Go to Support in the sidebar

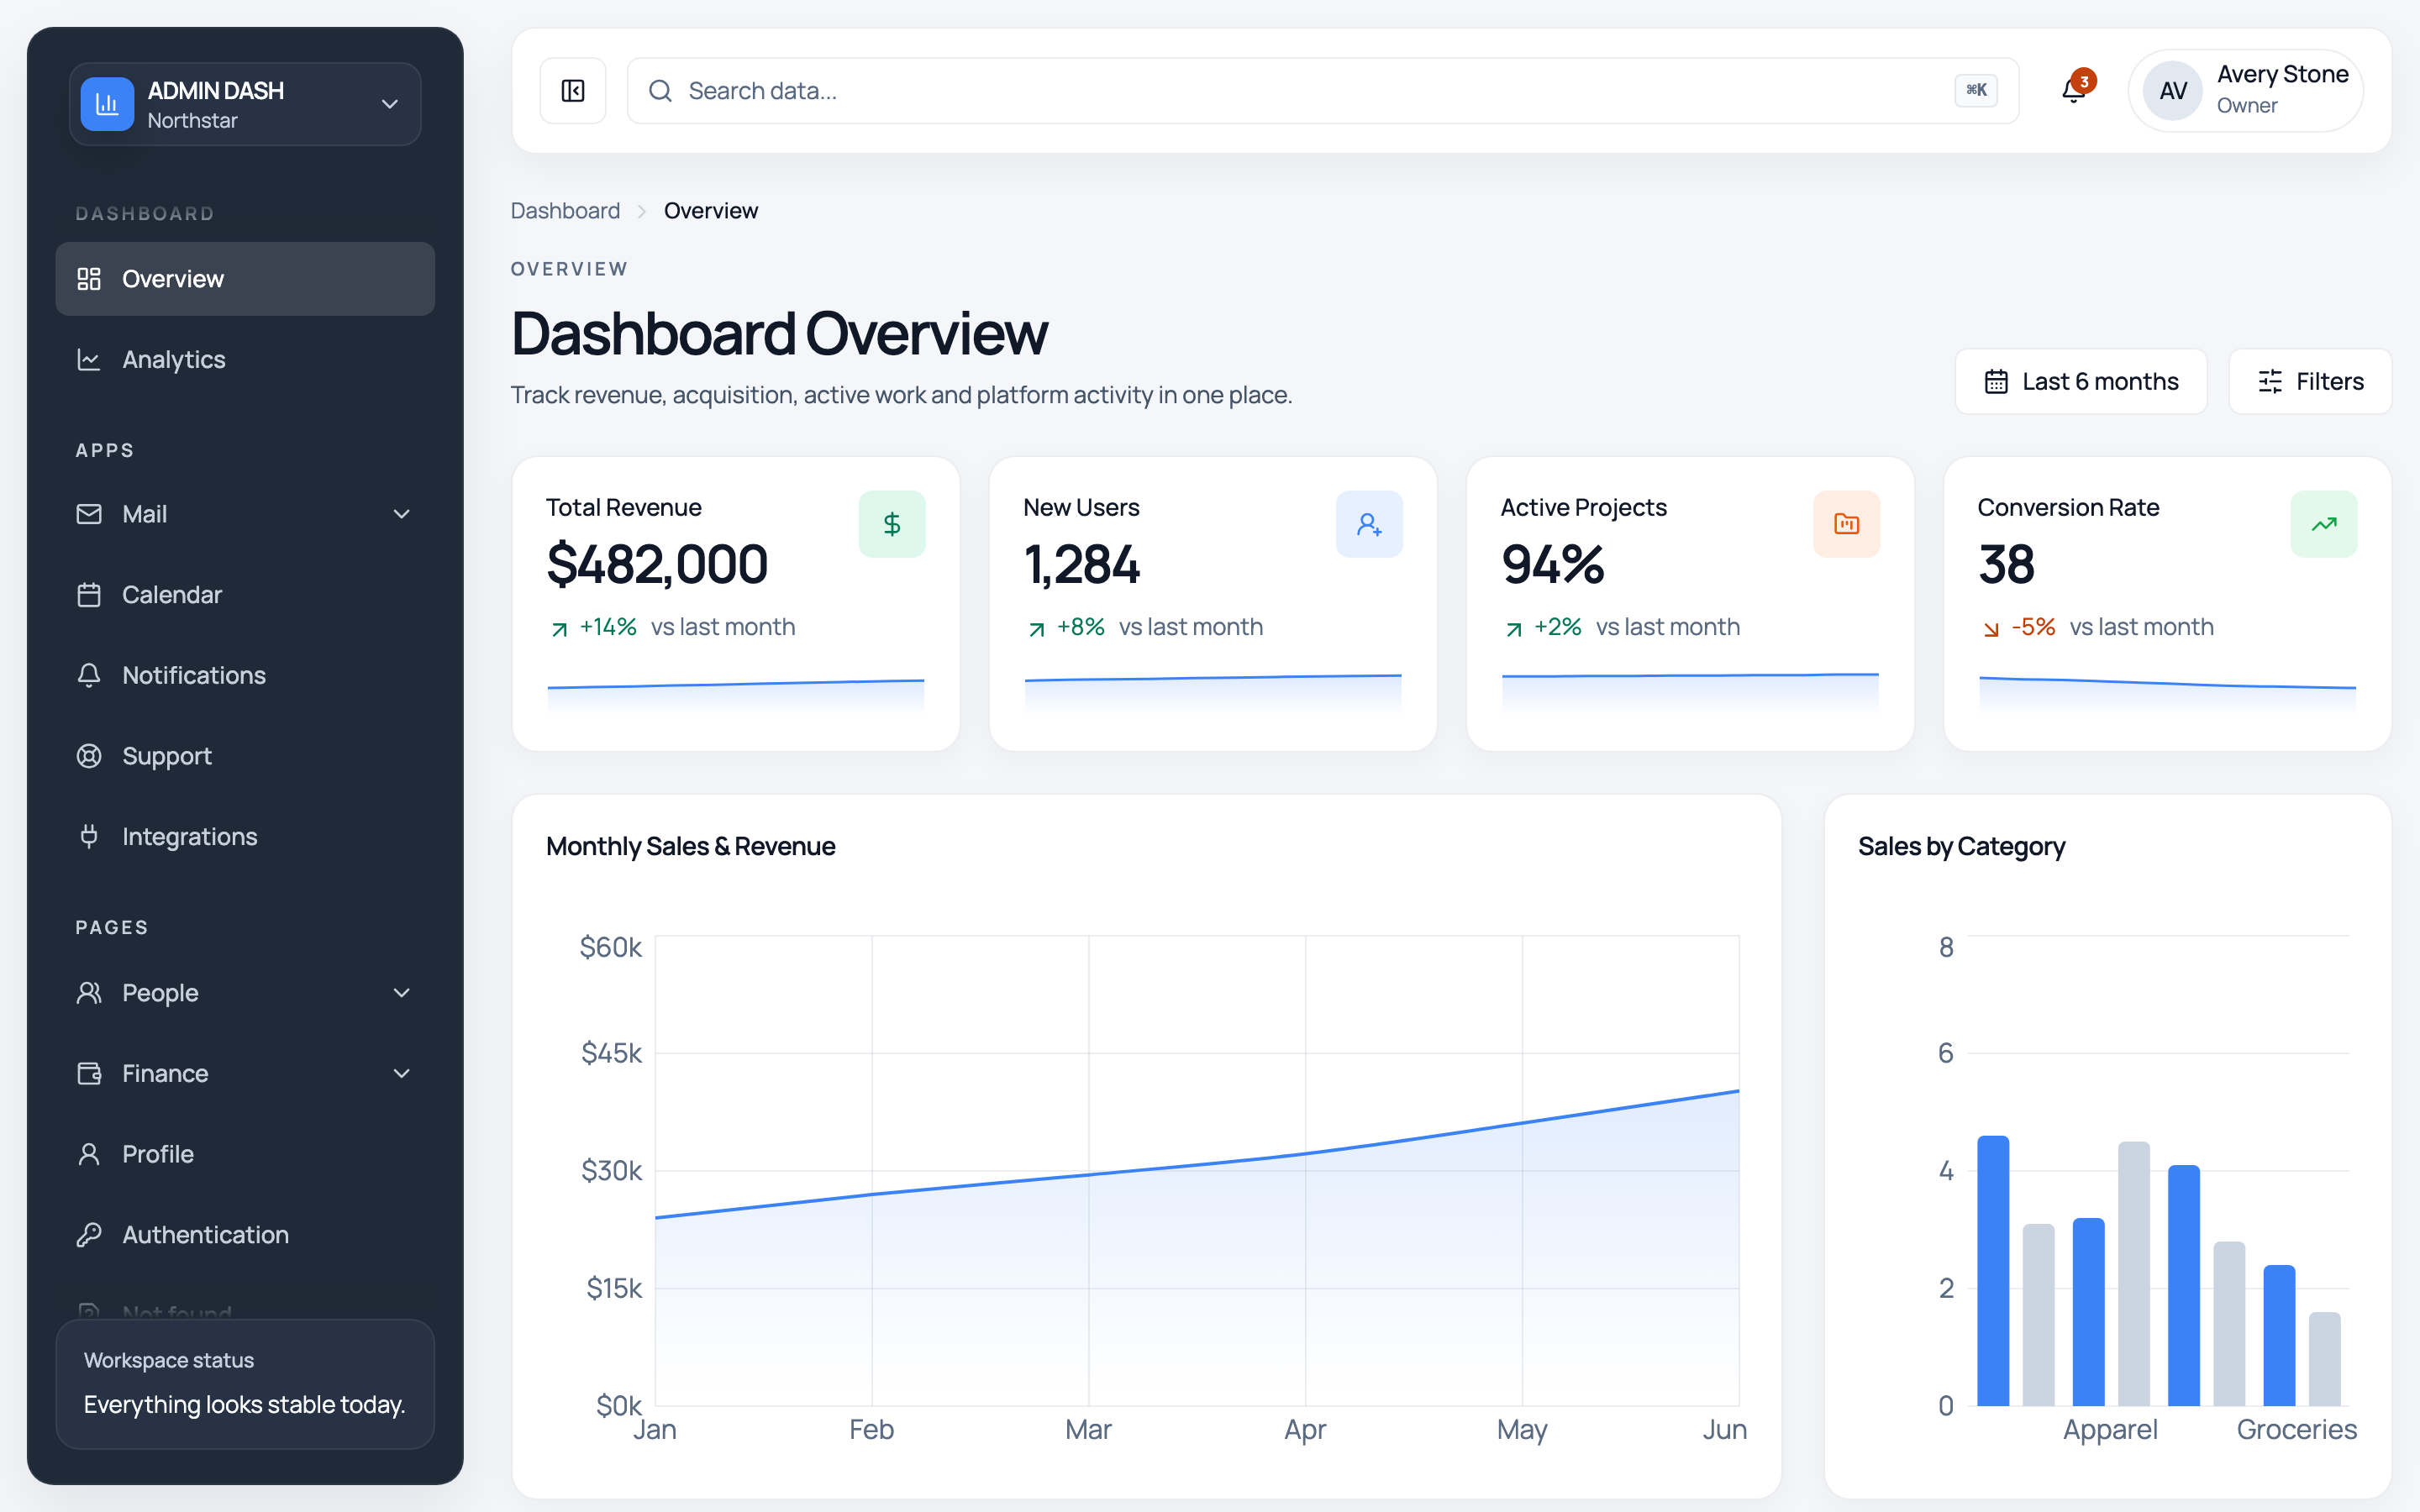[245, 756]
